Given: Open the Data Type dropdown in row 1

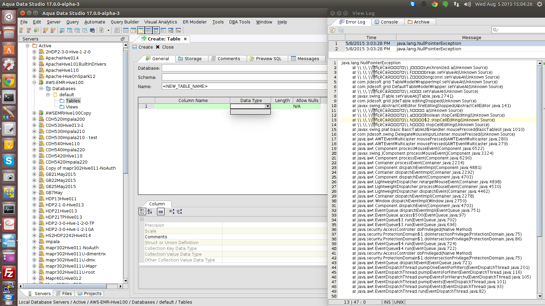Looking at the screenshot, I should point(268,106).
